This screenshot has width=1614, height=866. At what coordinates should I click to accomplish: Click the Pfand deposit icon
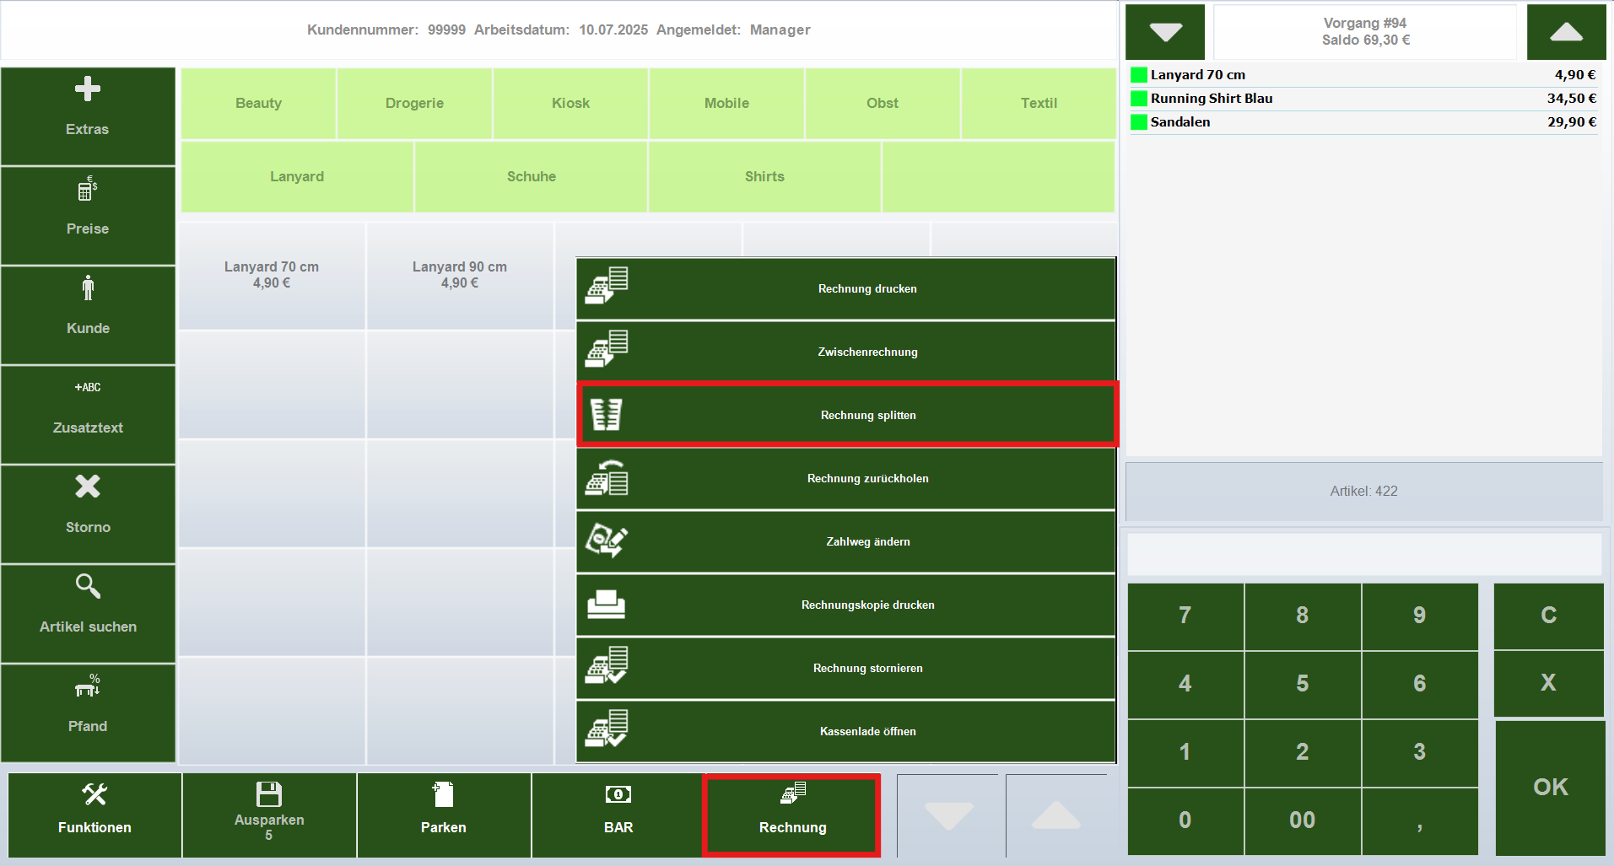pyautogui.click(x=88, y=686)
